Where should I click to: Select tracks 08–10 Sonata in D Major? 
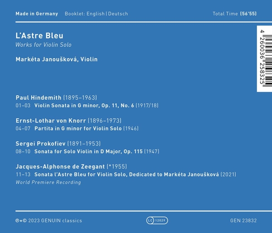[x=87, y=151]
